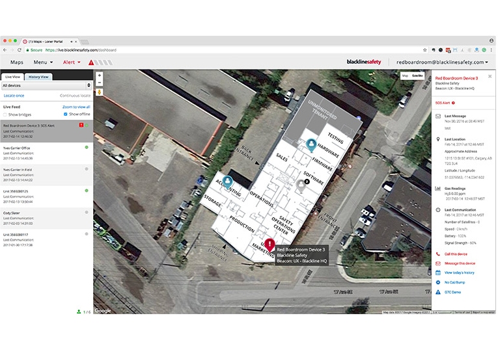Switch map to Satellite view
Viewport: 498px width, 346px height.
coord(417,75)
